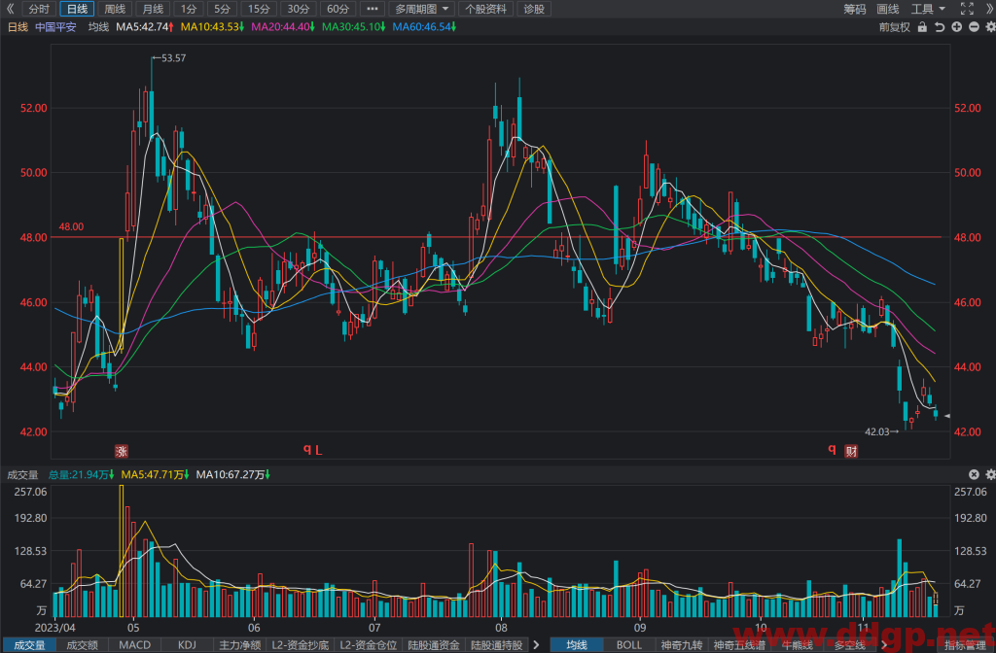Select the L2-资金仓位 indicator tab
Image resolution: width=996 pixels, height=653 pixels.
coord(368,645)
